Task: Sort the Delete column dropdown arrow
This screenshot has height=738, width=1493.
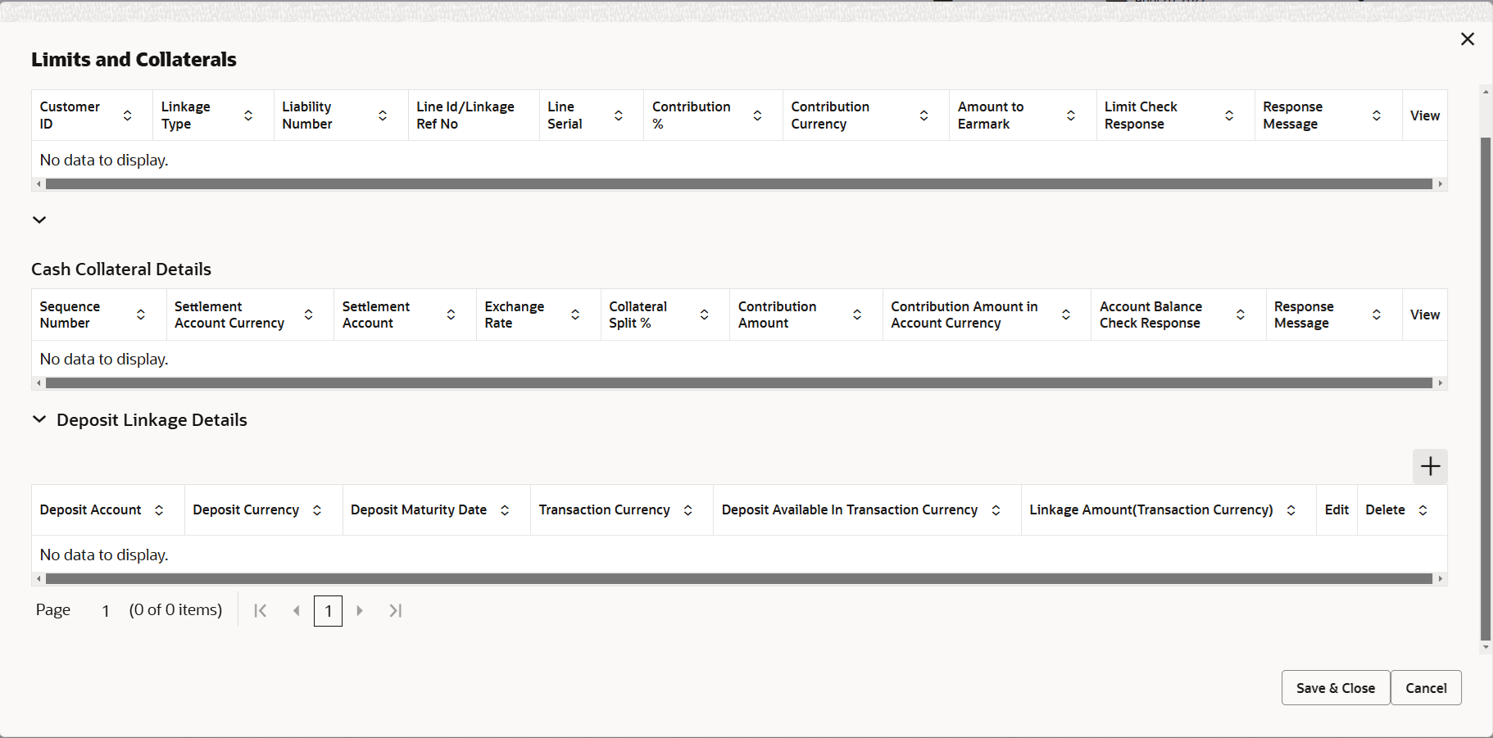Action: pos(1423,509)
